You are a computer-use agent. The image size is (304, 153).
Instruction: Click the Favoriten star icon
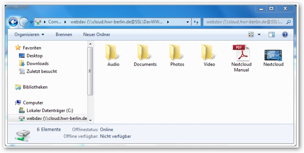click(x=18, y=48)
